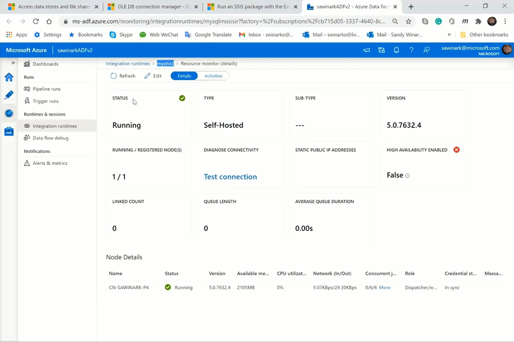Click the browser Reload button
The image size is (514, 342).
[x=36, y=21]
